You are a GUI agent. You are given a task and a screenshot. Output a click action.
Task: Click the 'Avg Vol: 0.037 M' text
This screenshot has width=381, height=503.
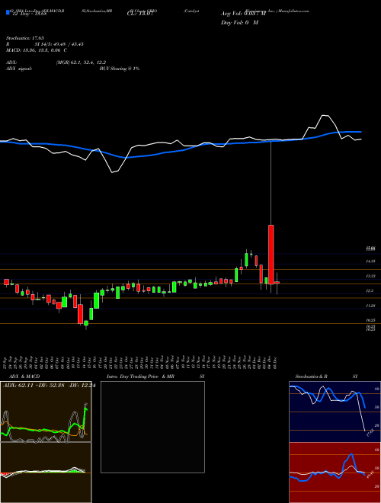(244, 14)
